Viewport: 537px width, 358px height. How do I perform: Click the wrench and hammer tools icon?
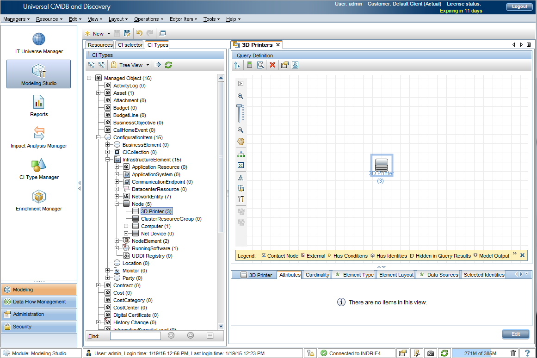(241, 199)
